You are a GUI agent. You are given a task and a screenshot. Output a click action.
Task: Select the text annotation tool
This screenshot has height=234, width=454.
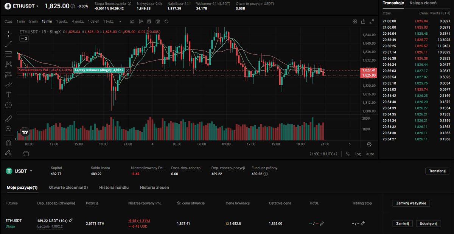pos(8,95)
